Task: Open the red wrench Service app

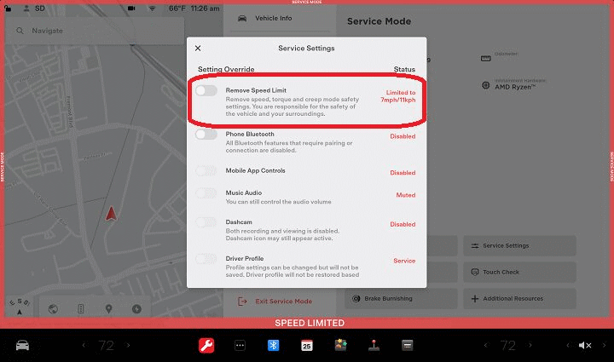Action: pos(206,345)
